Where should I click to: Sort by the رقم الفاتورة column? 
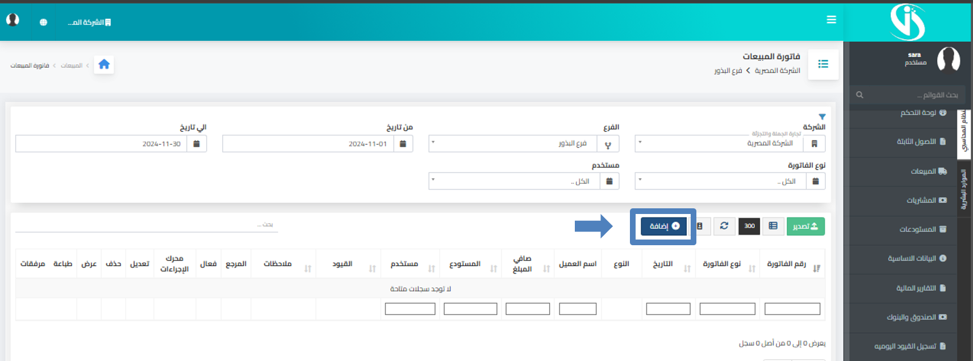click(792, 264)
